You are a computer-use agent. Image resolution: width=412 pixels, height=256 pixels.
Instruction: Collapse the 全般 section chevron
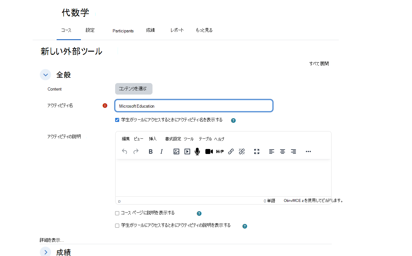(x=45, y=75)
